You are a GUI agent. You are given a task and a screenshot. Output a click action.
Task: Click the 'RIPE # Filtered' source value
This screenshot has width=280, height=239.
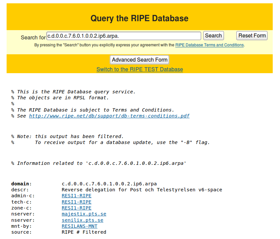(84, 232)
